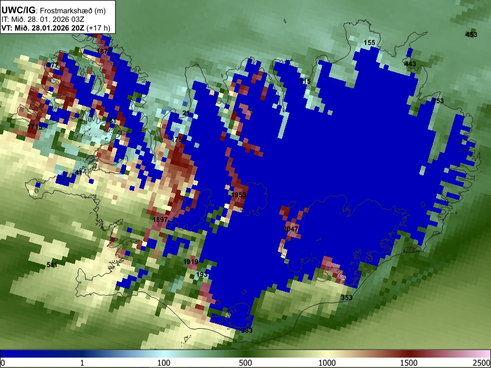Click the map value label 443
The height and width of the screenshot is (368, 491).
pyautogui.click(x=410, y=64)
